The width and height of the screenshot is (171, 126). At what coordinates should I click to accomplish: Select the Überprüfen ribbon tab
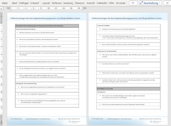[x=80, y=3]
